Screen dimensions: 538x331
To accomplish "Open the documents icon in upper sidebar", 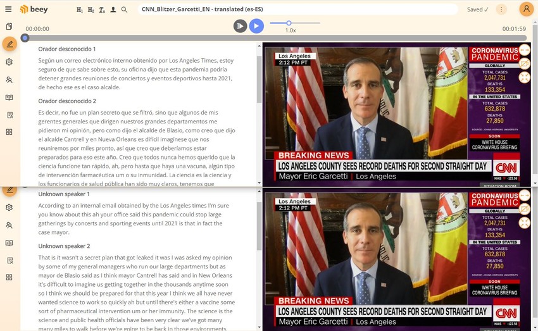I will tap(9, 27).
